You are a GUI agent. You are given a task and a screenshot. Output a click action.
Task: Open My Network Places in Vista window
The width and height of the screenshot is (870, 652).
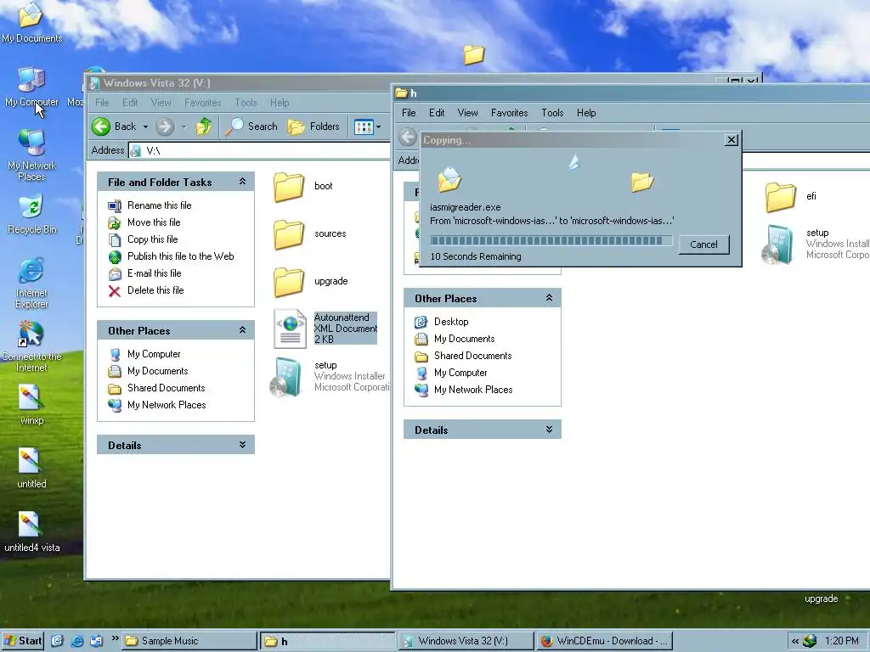point(167,405)
